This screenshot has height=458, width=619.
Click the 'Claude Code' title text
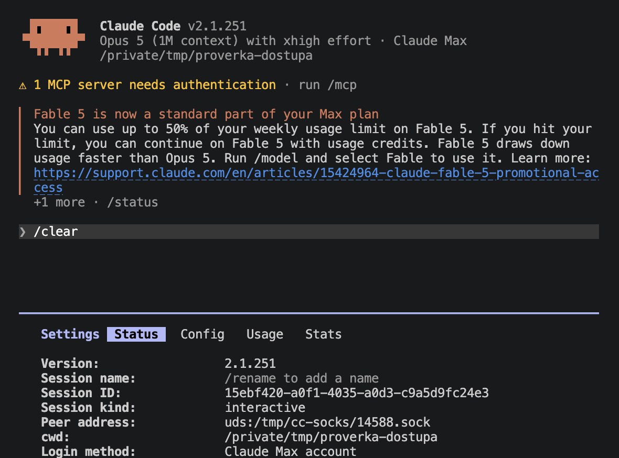pyautogui.click(x=140, y=26)
